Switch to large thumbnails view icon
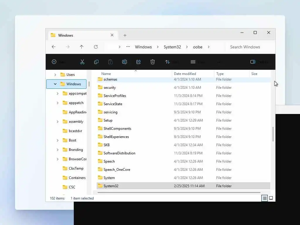Image resolution: width=300 pixels, height=225 pixels. [x=271, y=198]
